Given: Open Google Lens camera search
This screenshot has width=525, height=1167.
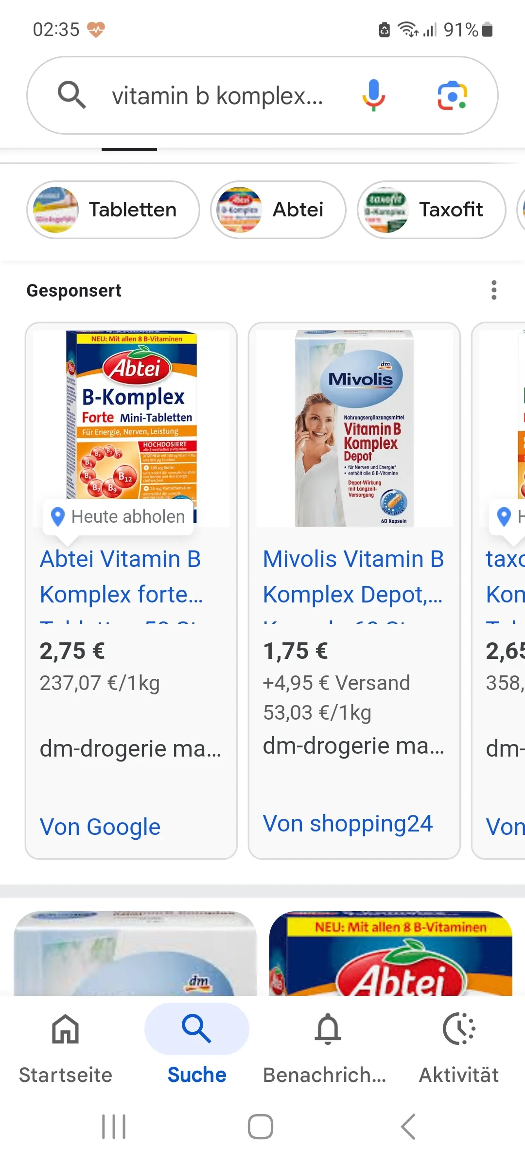Looking at the screenshot, I should (x=452, y=95).
